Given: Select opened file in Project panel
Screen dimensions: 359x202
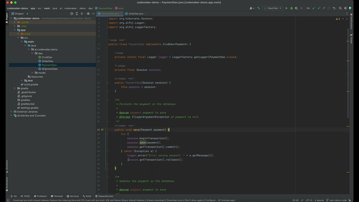Looking at the screenshot, I should [x=72, y=13].
